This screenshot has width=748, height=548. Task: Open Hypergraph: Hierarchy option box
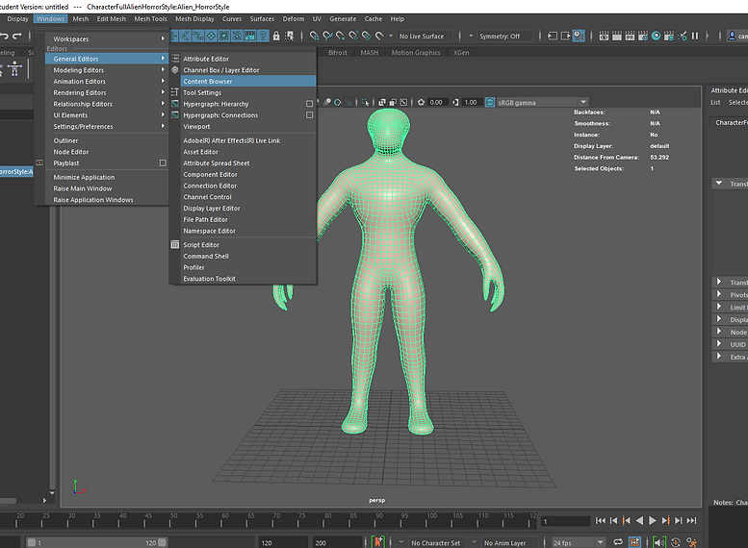point(310,104)
